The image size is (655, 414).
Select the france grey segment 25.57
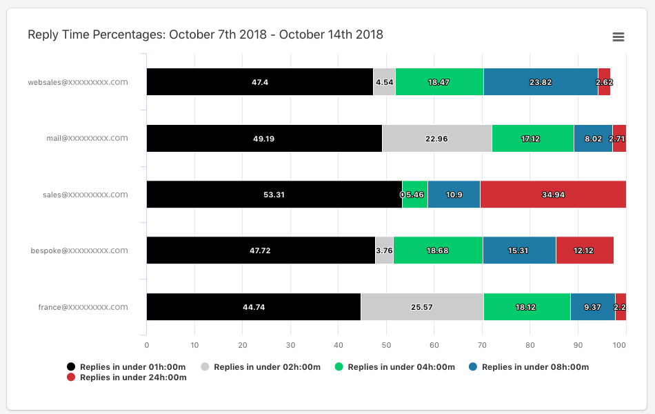click(421, 307)
